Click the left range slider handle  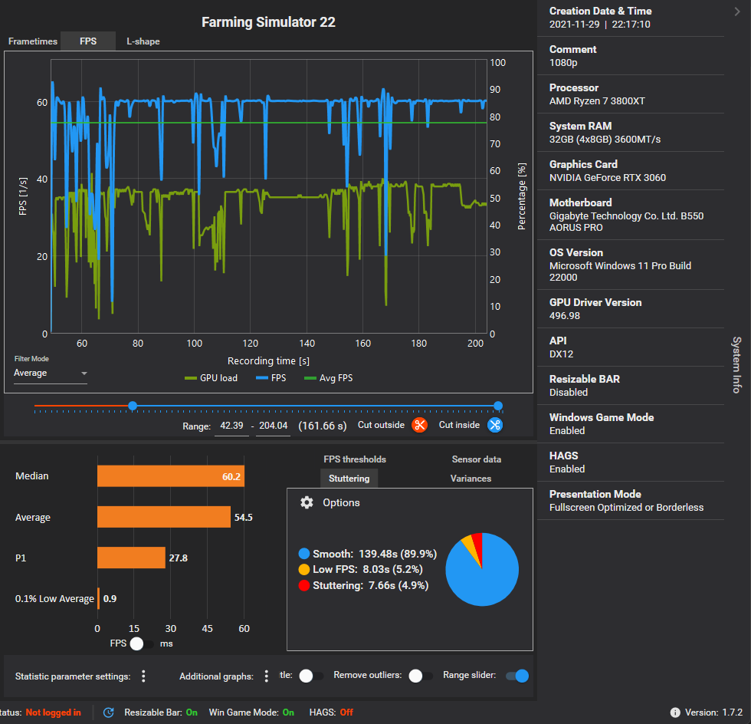(x=133, y=406)
